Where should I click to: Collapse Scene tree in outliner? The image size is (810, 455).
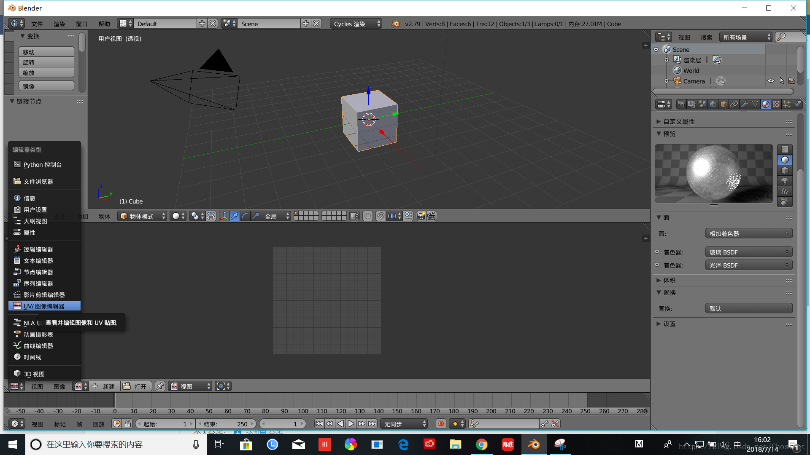[656, 49]
